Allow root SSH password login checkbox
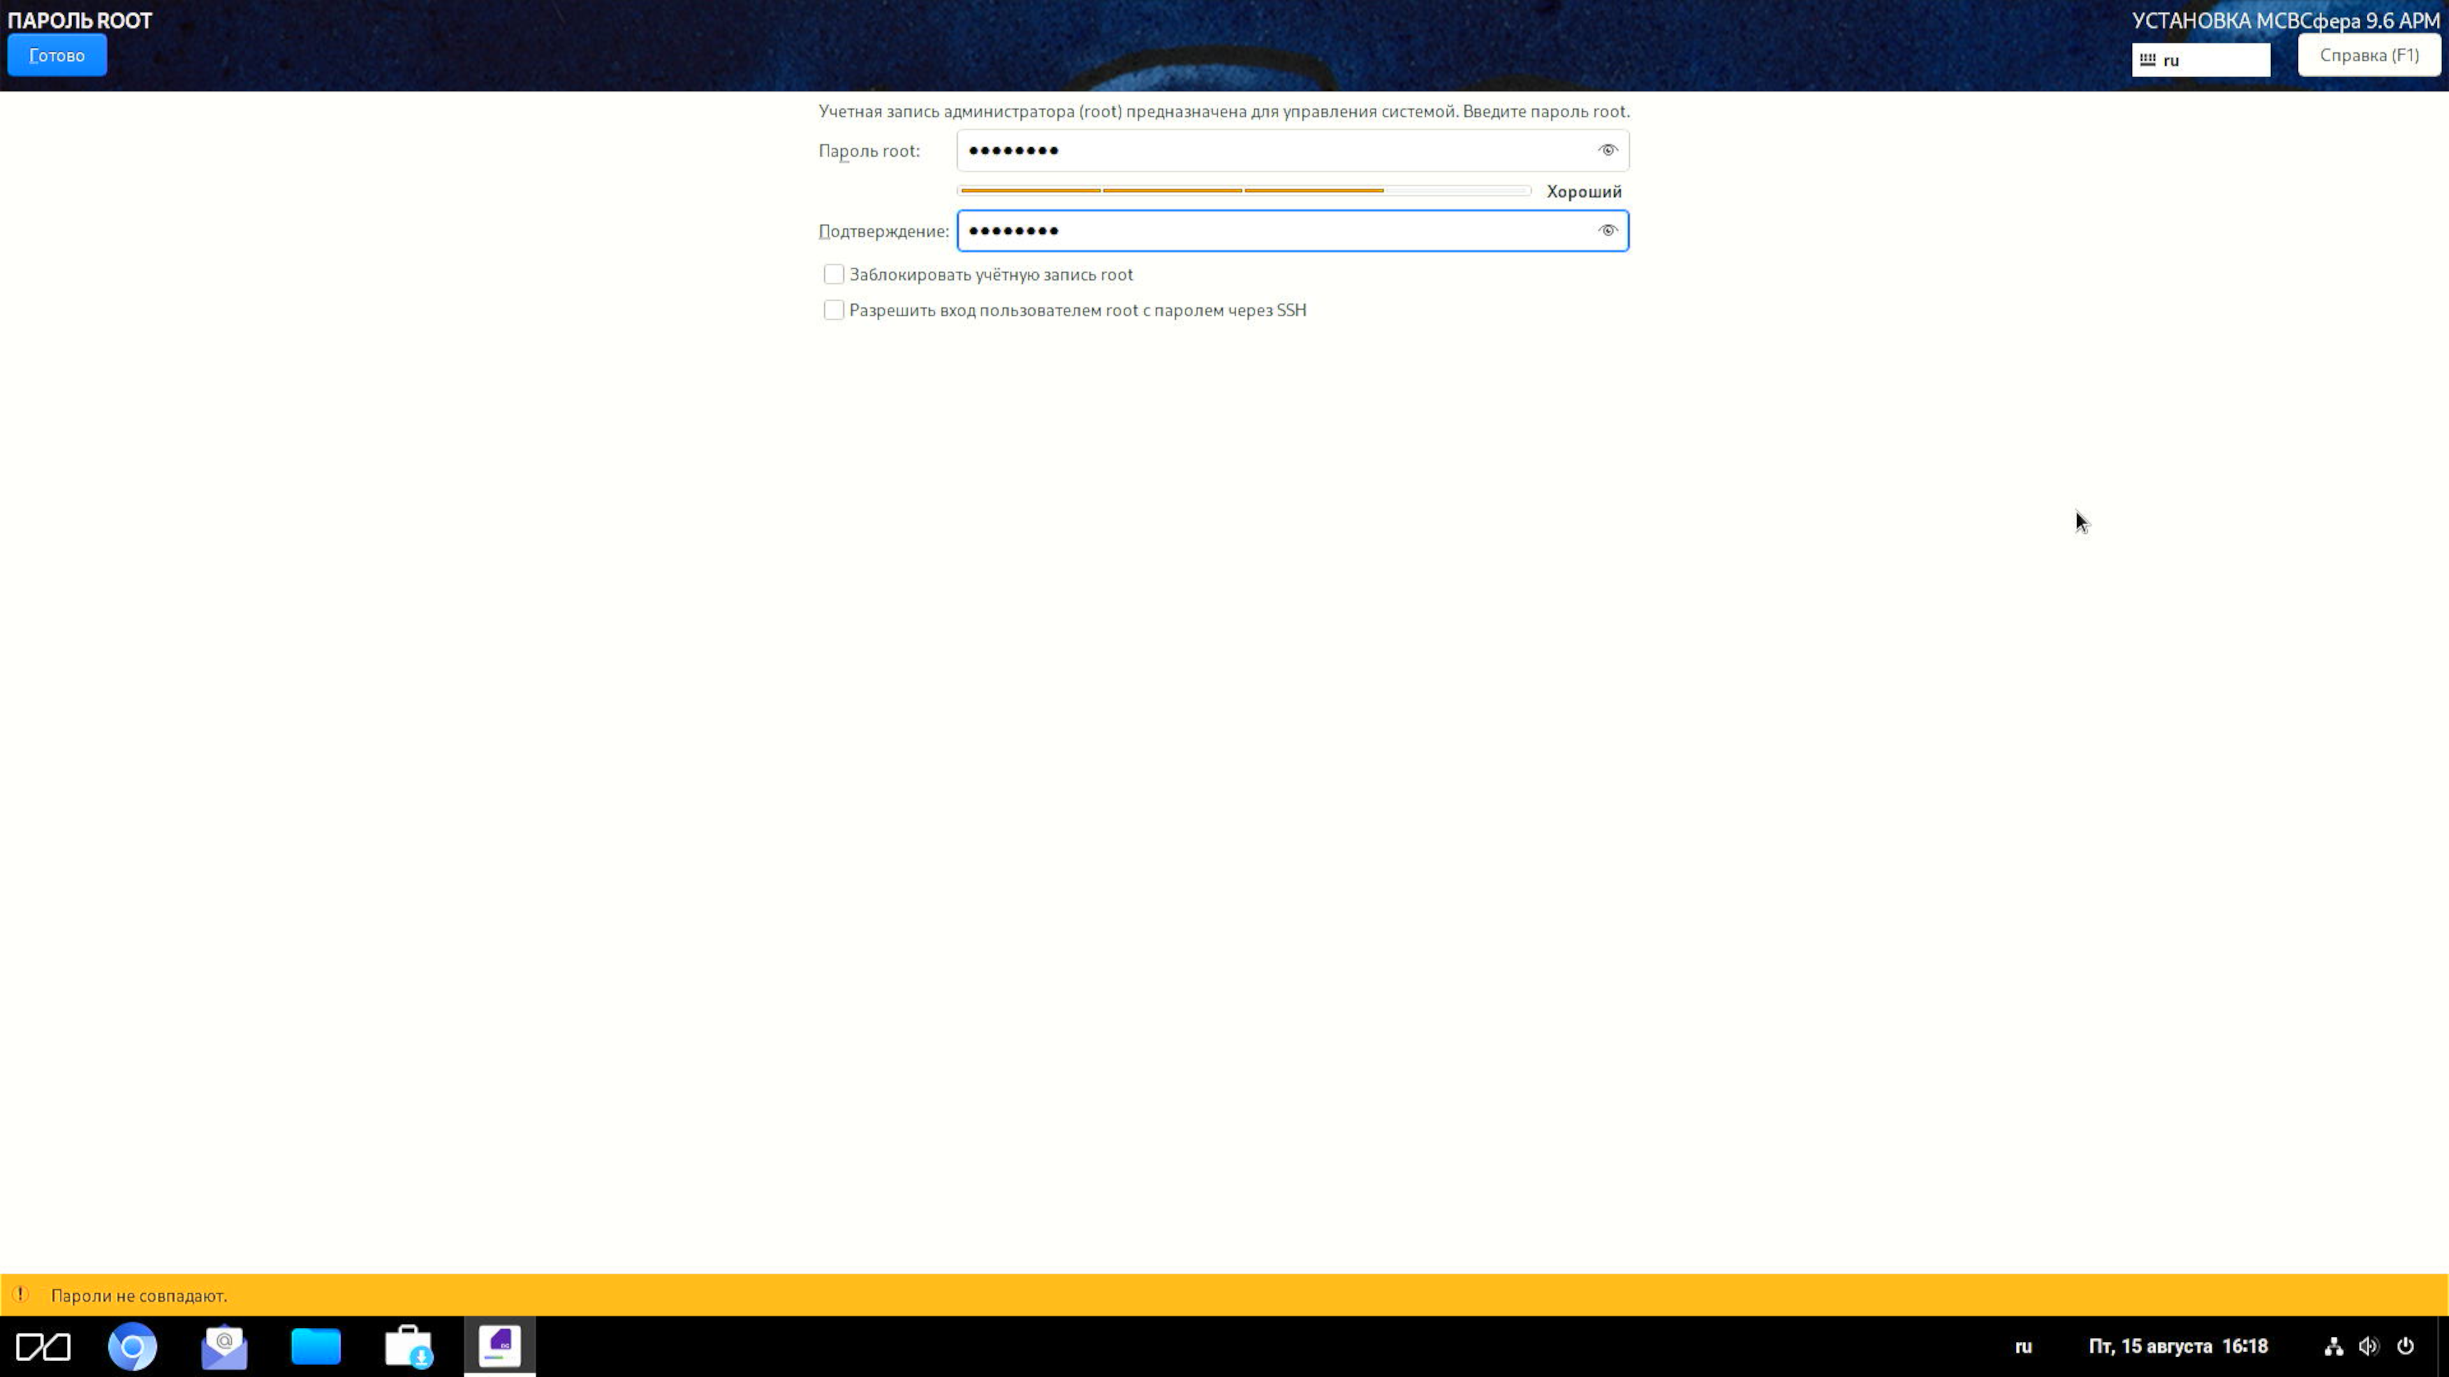The width and height of the screenshot is (2449, 1377). [834, 310]
